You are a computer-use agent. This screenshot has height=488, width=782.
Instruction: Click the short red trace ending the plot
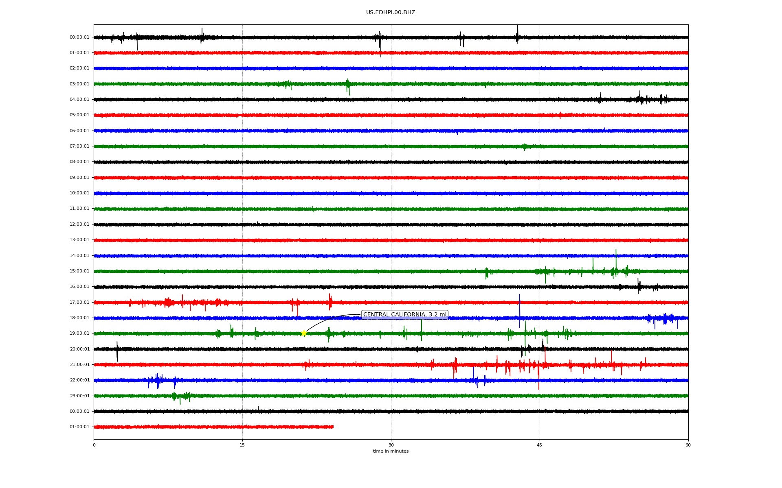213,427
